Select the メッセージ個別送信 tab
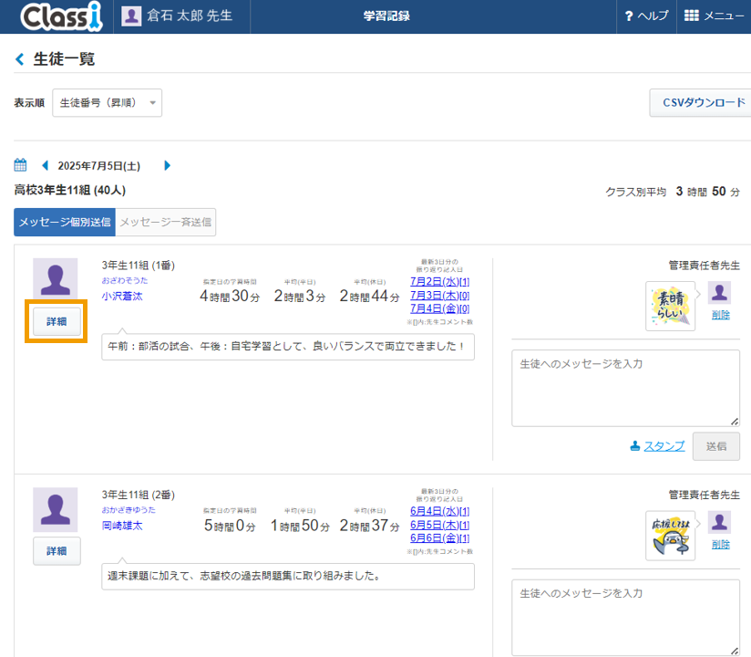 (x=65, y=222)
